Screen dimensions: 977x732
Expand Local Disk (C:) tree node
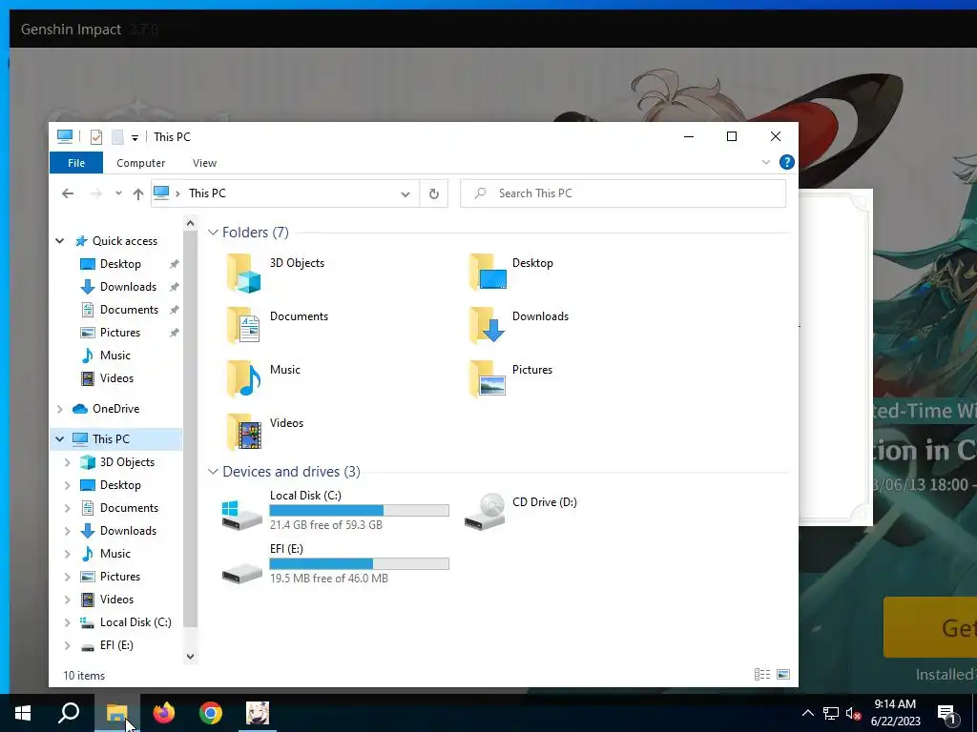[x=68, y=622]
